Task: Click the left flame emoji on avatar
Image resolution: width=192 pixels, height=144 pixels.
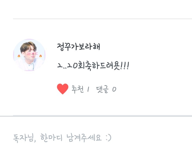Action: pyautogui.click(x=19, y=56)
